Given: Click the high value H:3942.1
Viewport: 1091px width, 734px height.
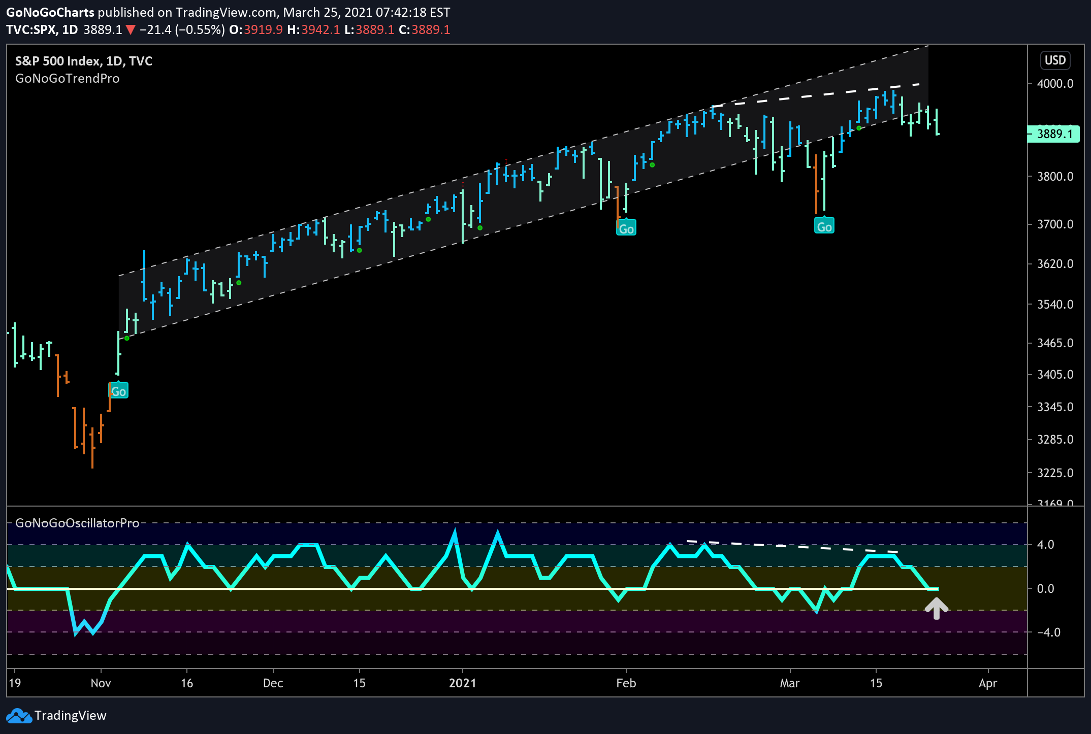Looking at the screenshot, I should pos(313,30).
